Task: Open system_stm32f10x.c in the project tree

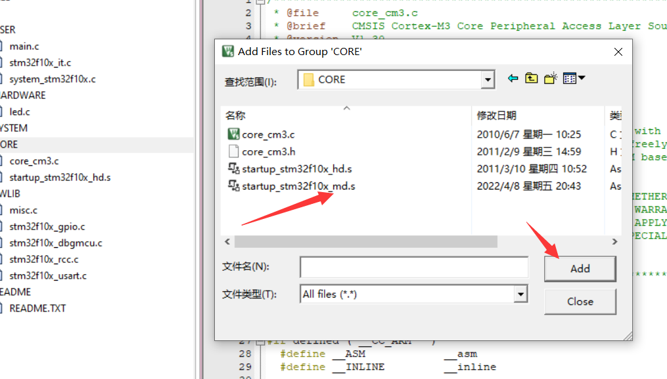Action: click(53, 79)
